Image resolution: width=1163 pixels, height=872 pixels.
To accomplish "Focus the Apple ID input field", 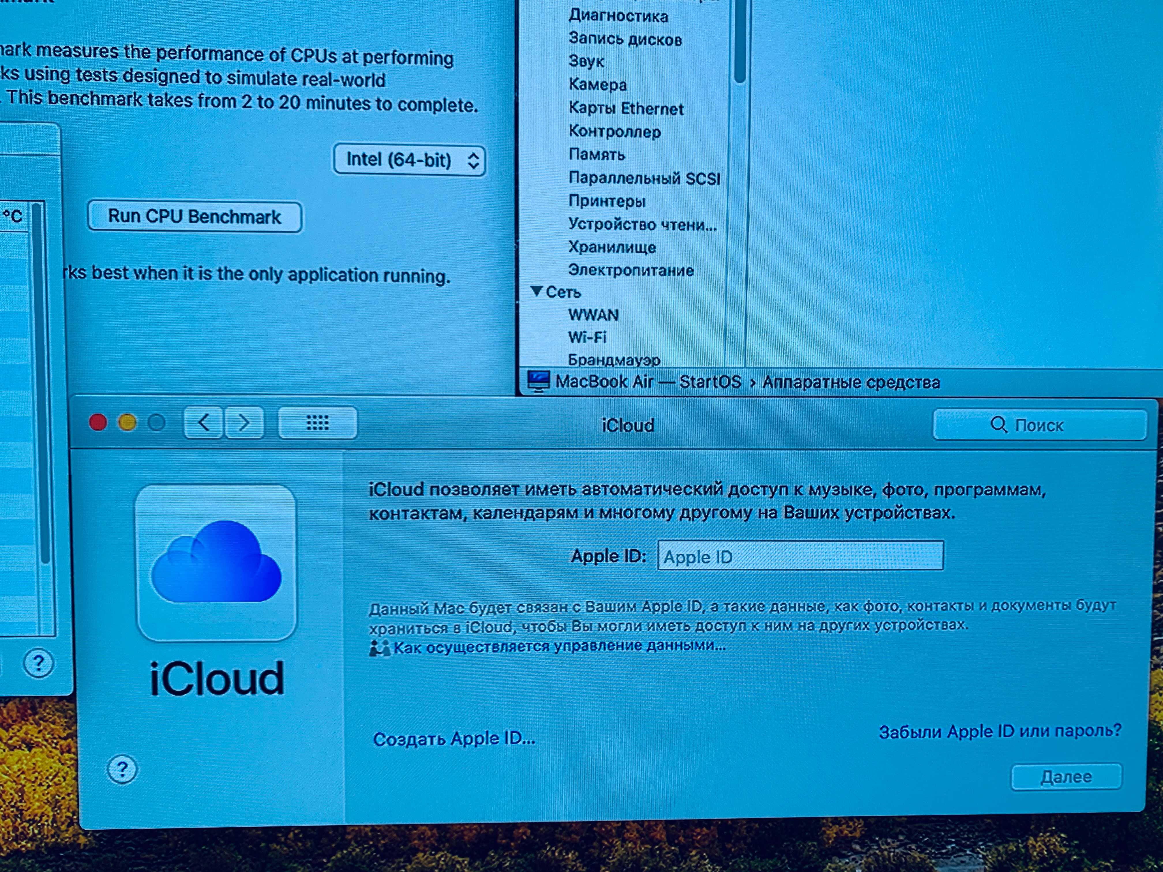I will pyautogui.click(x=800, y=556).
